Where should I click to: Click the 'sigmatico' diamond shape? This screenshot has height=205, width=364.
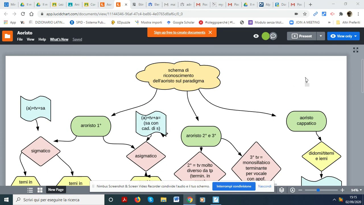40,151
